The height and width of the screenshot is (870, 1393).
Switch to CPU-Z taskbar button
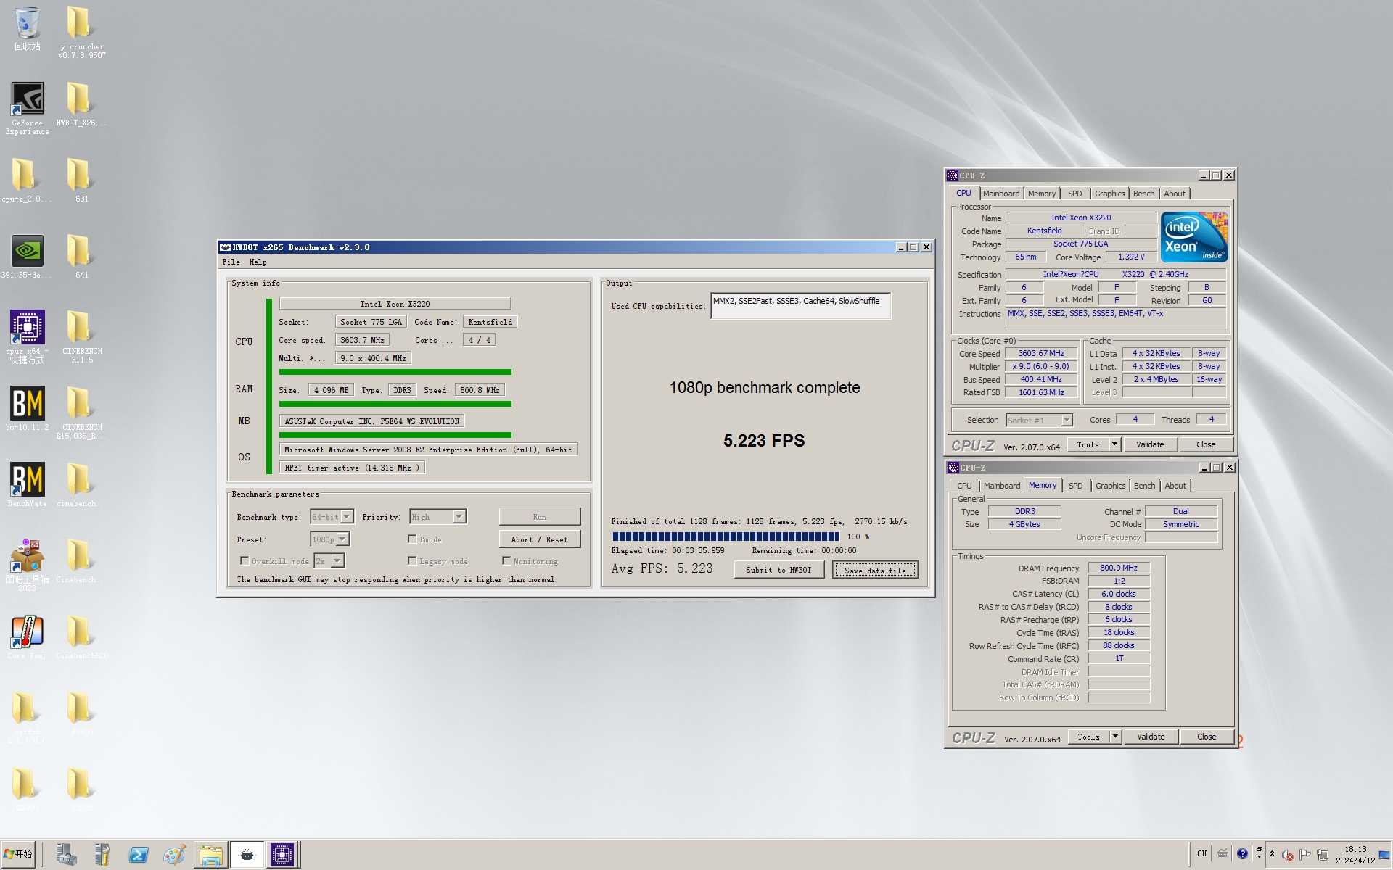pos(282,854)
